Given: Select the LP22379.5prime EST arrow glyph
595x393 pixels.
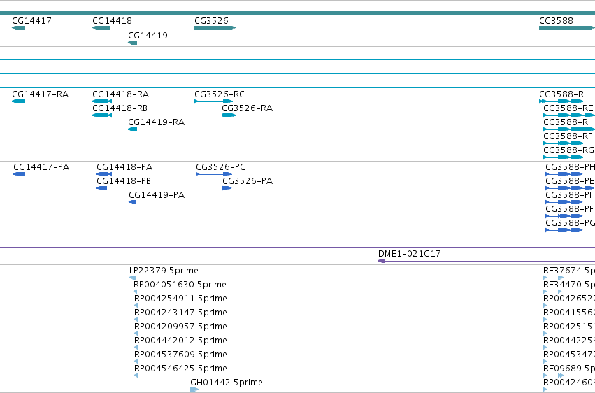Looking at the screenshot, I should 133,278.
